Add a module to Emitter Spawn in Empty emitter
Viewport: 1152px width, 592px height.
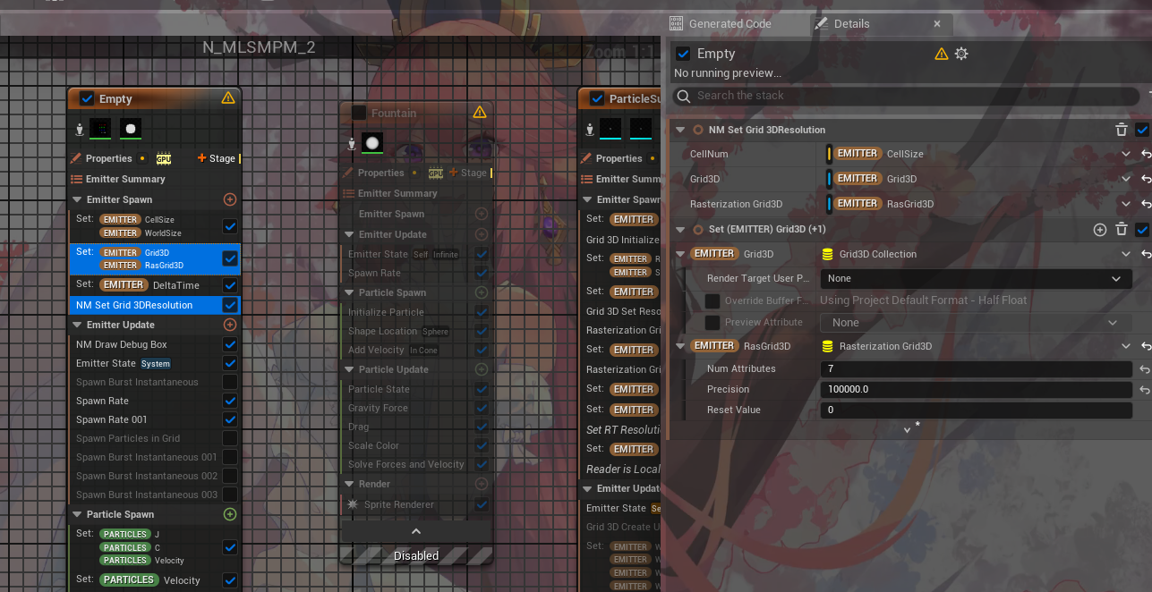230,199
